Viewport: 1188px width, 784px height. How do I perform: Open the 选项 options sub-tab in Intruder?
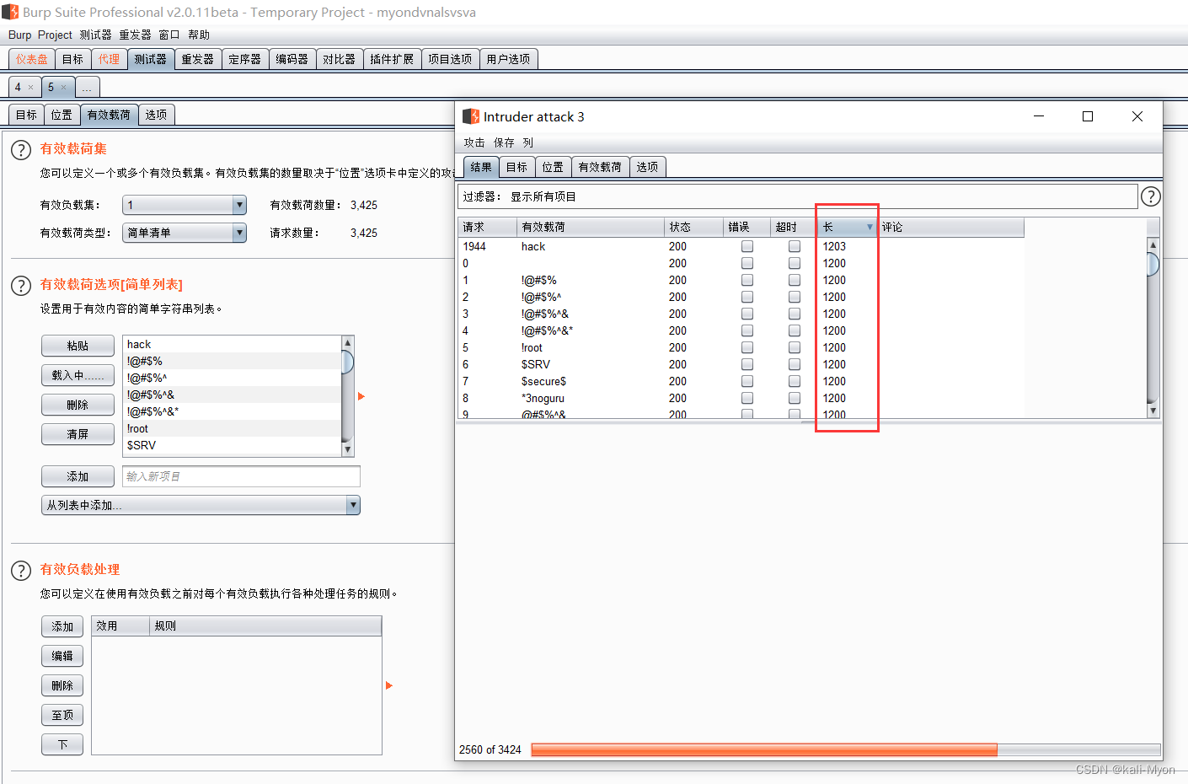point(156,115)
